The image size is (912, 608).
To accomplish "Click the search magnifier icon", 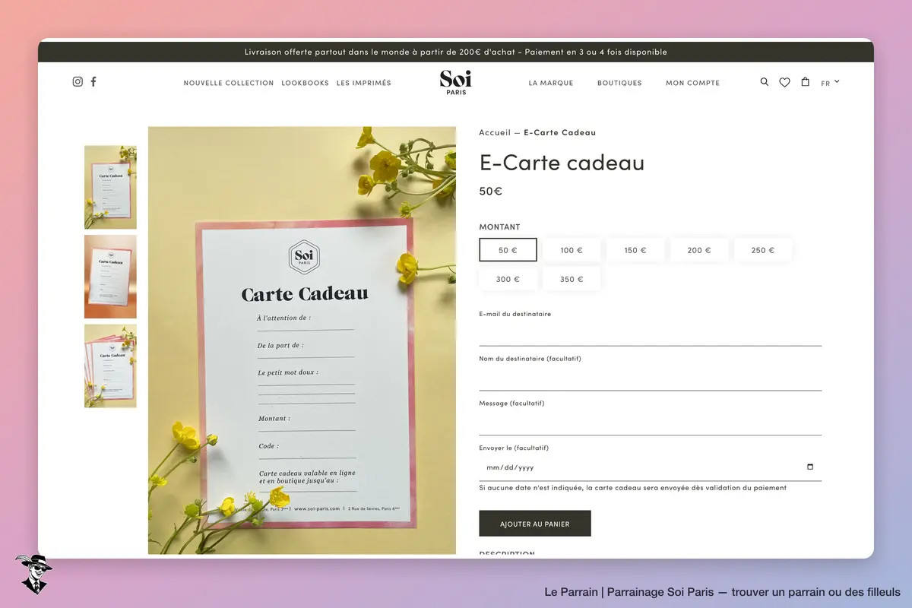I will (x=765, y=82).
